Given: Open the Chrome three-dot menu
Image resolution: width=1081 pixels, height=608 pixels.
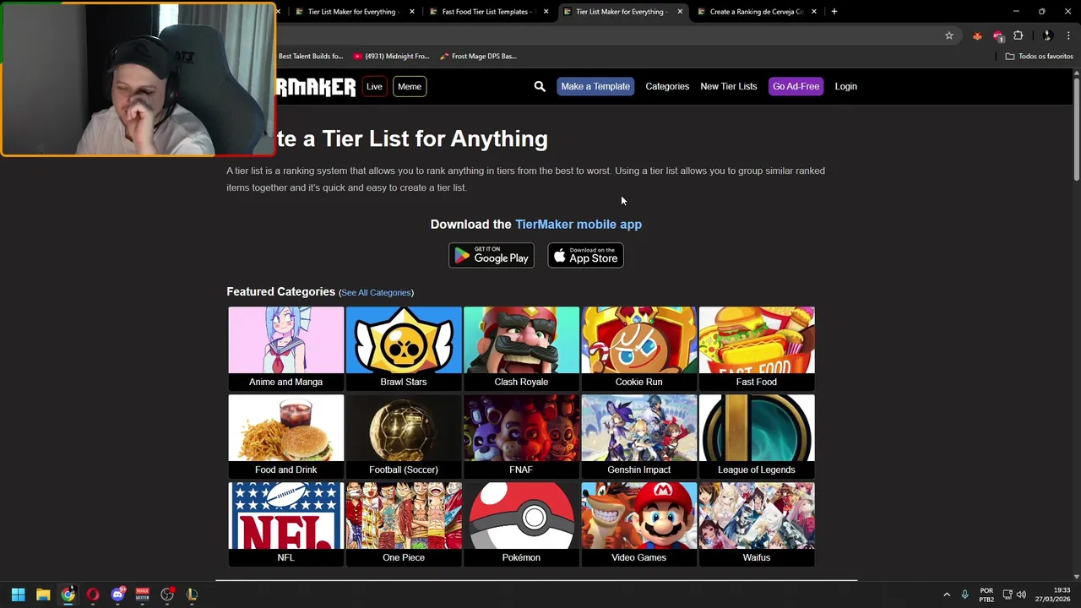Looking at the screenshot, I should pyautogui.click(x=1068, y=35).
